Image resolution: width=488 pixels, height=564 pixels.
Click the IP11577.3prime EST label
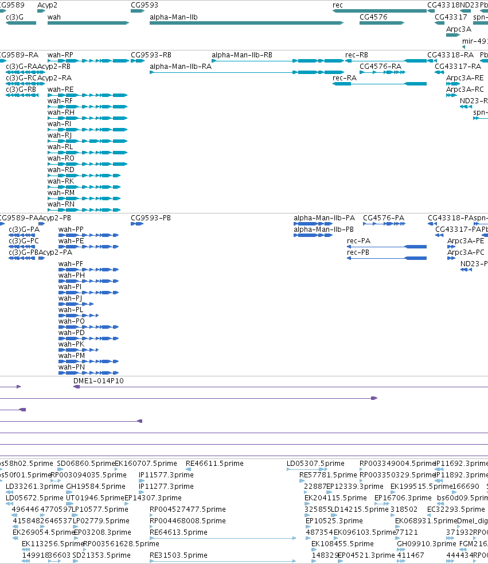(x=166, y=475)
